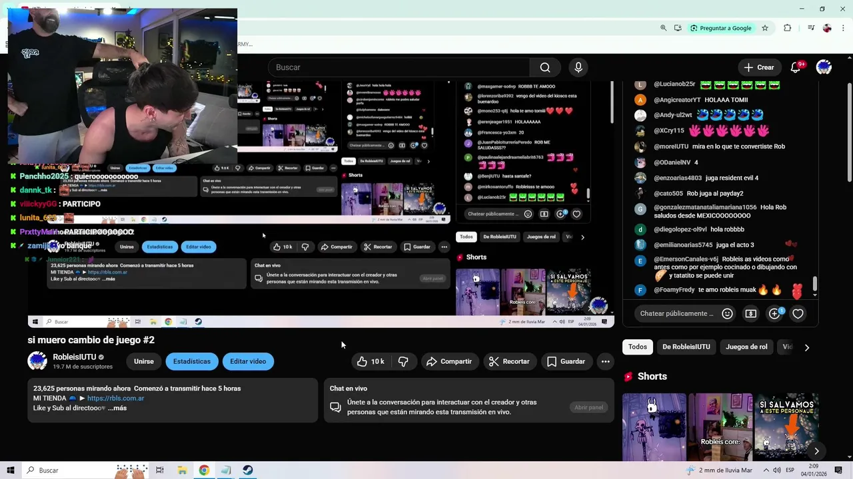
Task: Open Steam from the taskbar
Action: click(247, 470)
